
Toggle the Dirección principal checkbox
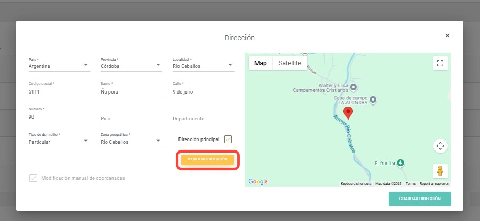(228, 139)
